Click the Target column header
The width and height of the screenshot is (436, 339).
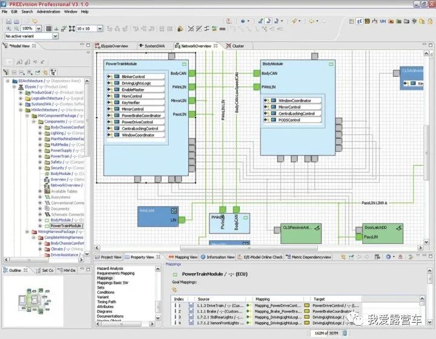[x=319, y=299]
